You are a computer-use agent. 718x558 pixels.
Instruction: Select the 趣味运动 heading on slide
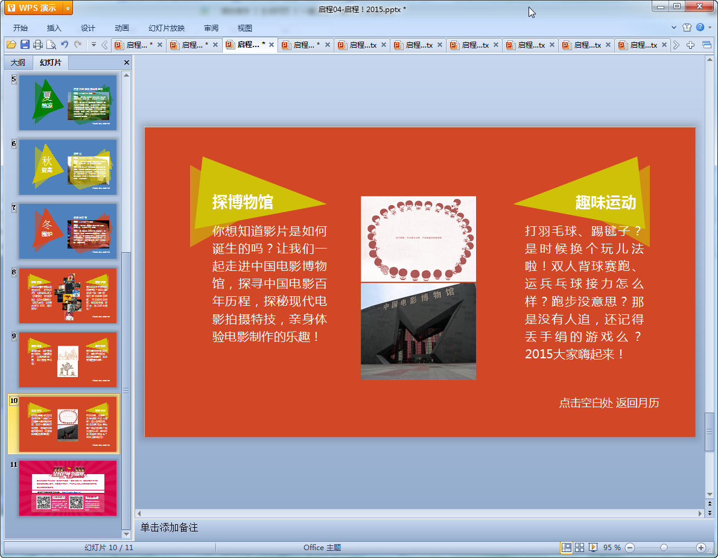point(606,202)
